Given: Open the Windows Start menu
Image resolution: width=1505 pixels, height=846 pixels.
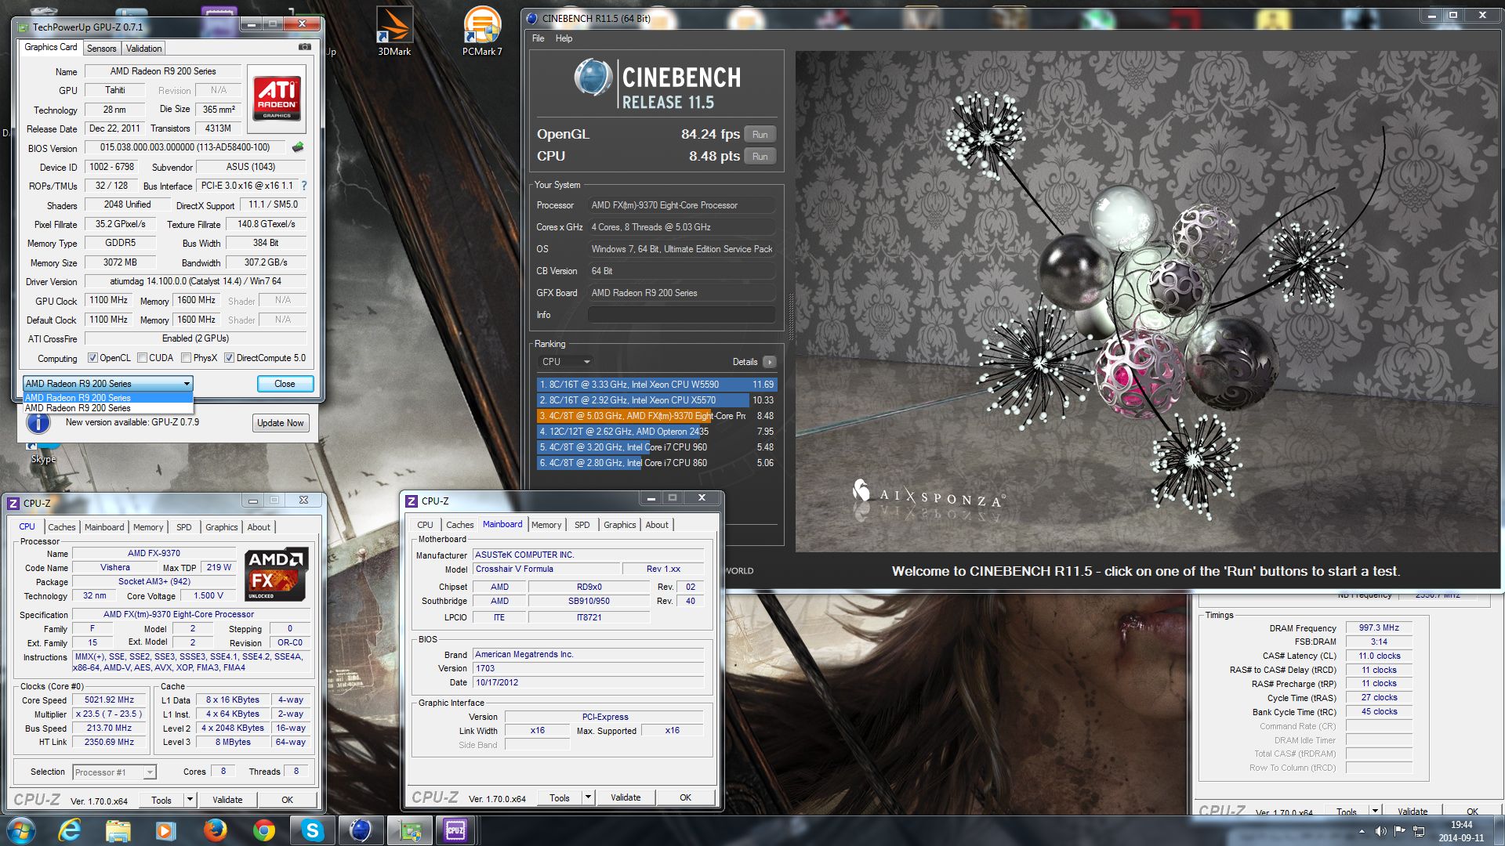Looking at the screenshot, I should [x=21, y=830].
